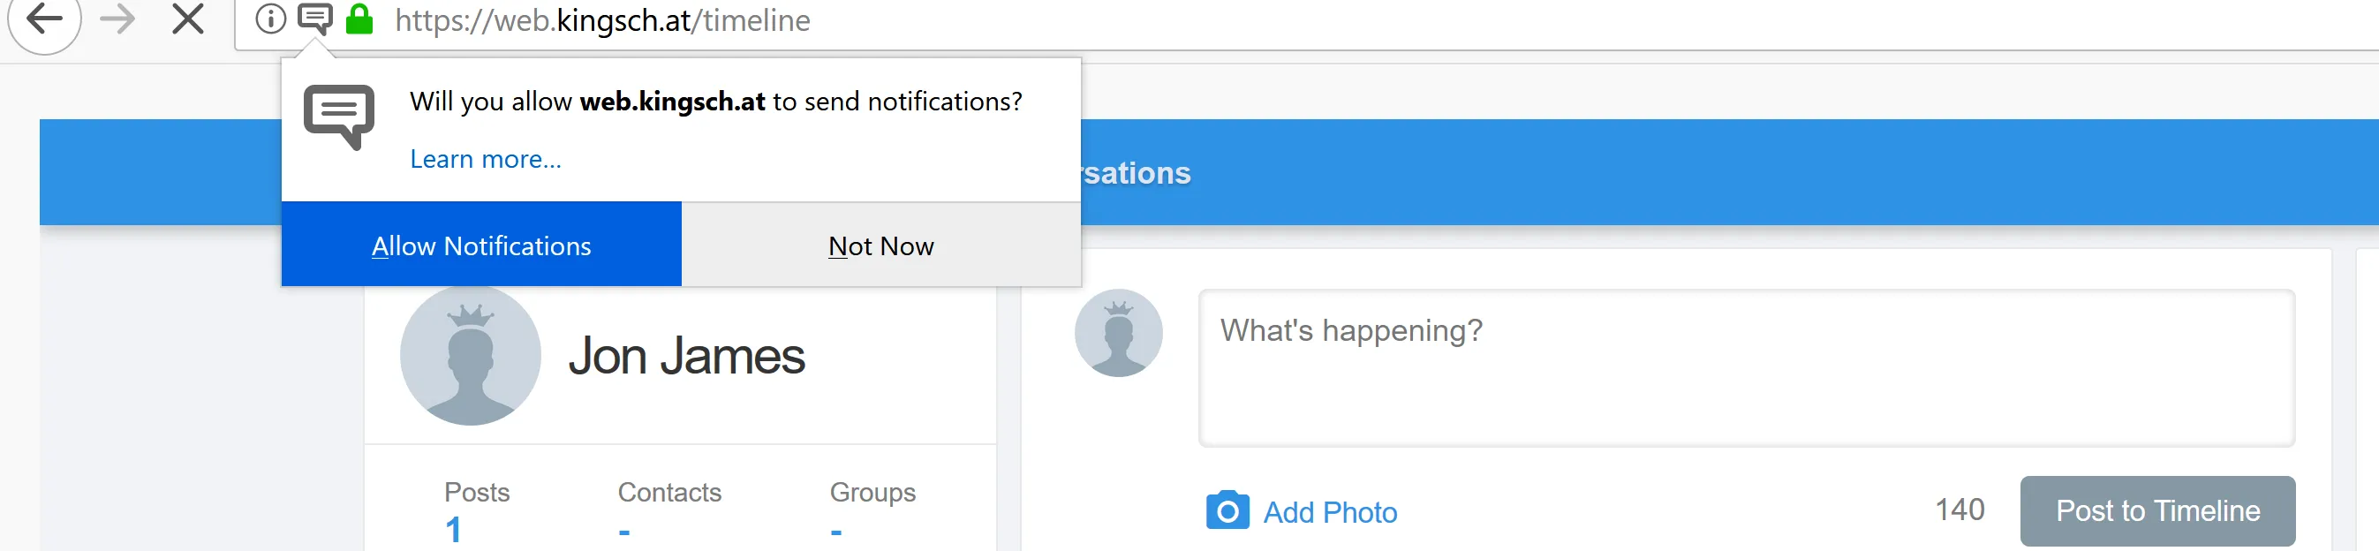Click the notification permission icon in address bar
The height and width of the screenshot is (551, 2379).
tap(315, 19)
